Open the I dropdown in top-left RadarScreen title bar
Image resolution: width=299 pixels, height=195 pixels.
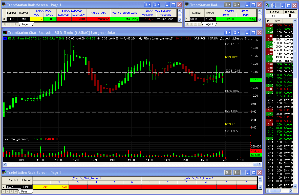(156, 5)
